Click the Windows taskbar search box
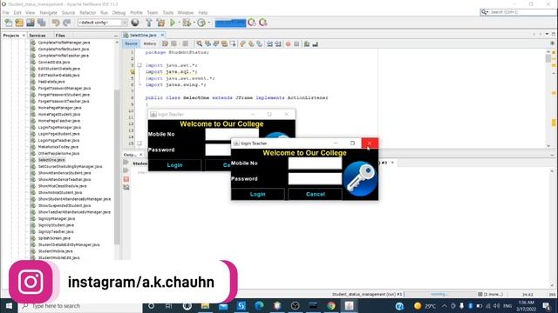558x313 pixels. 80,305
